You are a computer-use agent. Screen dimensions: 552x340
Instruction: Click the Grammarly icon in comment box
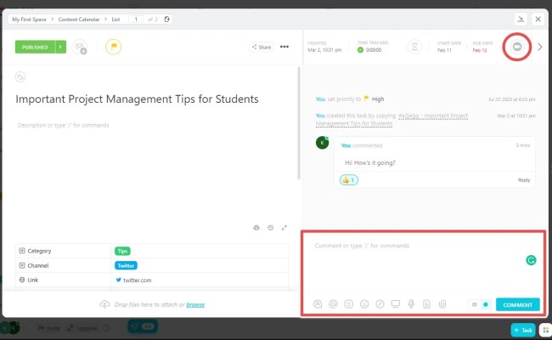[x=531, y=260]
